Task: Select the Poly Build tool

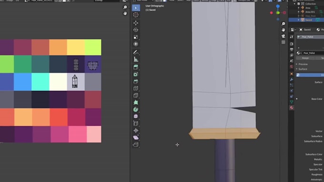Action: 136,102
